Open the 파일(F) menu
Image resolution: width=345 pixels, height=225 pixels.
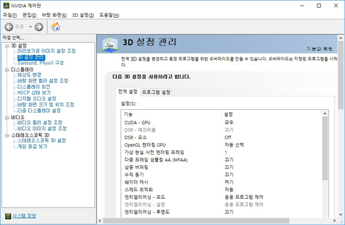(10, 15)
